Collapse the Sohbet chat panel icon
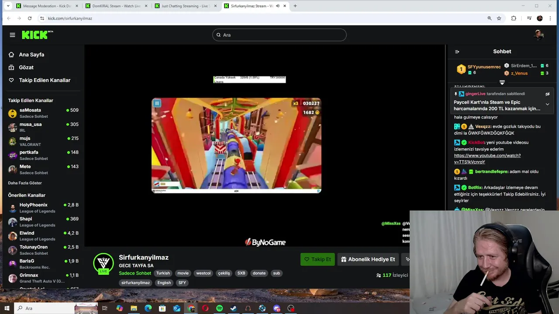The height and width of the screenshot is (314, 559). coord(457,51)
